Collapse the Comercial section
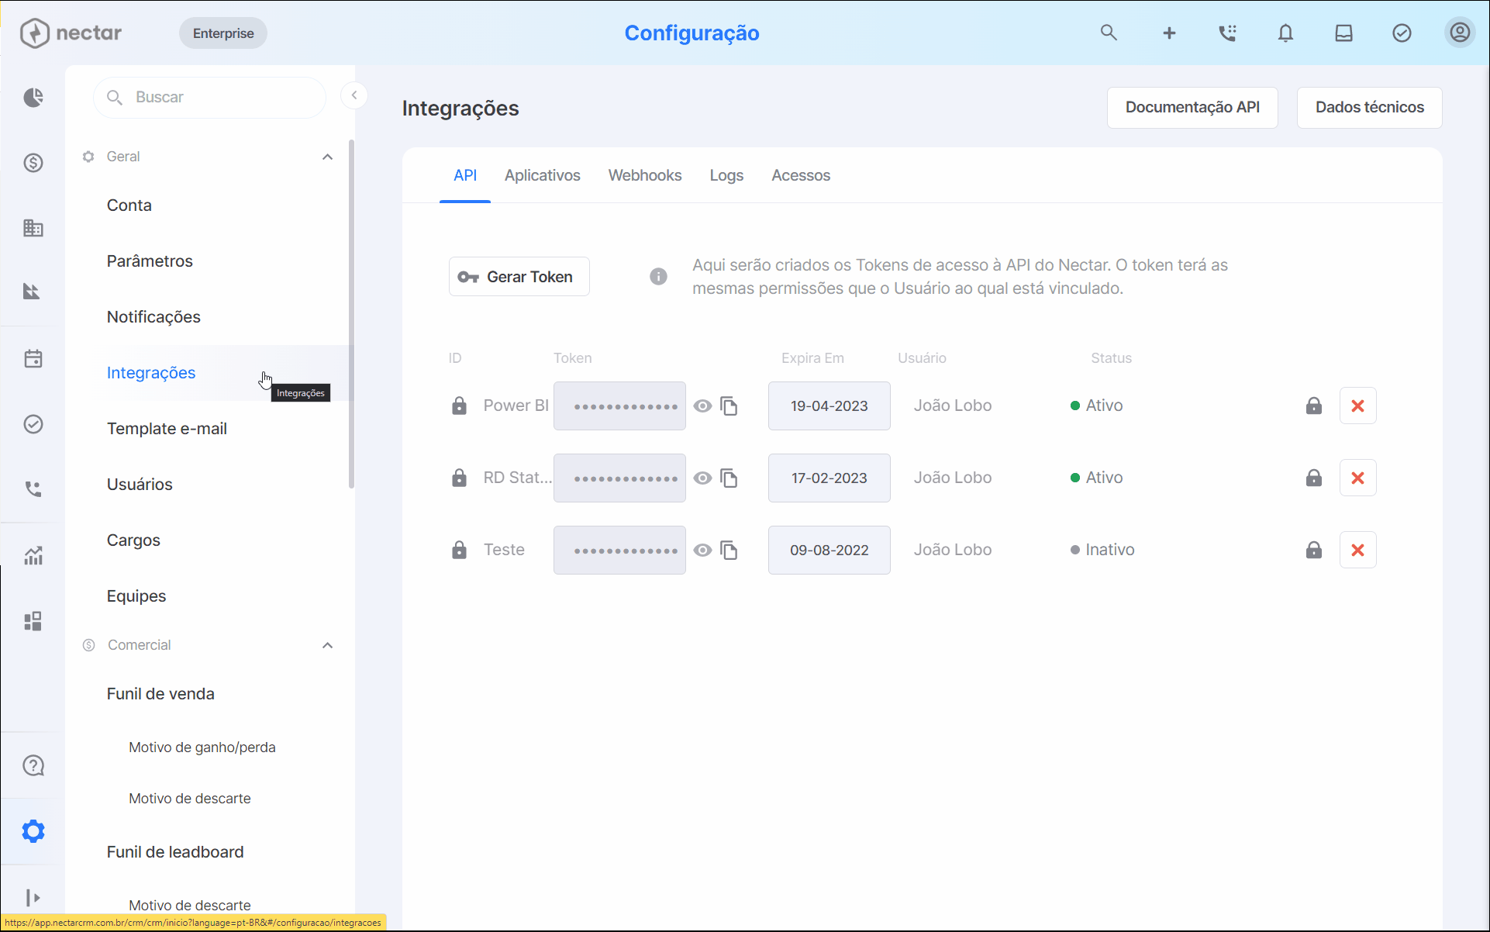The width and height of the screenshot is (1490, 932). tap(327, 645)
